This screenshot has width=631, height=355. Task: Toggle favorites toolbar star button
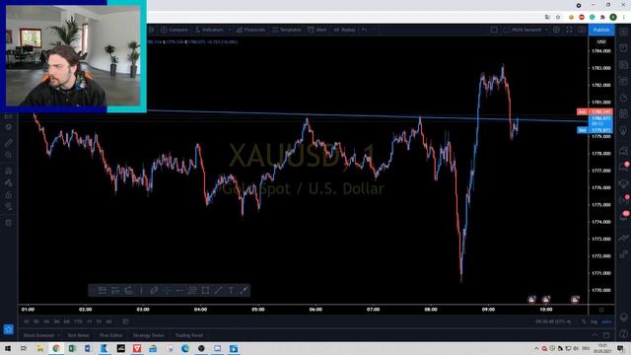[x=9, y=329]
